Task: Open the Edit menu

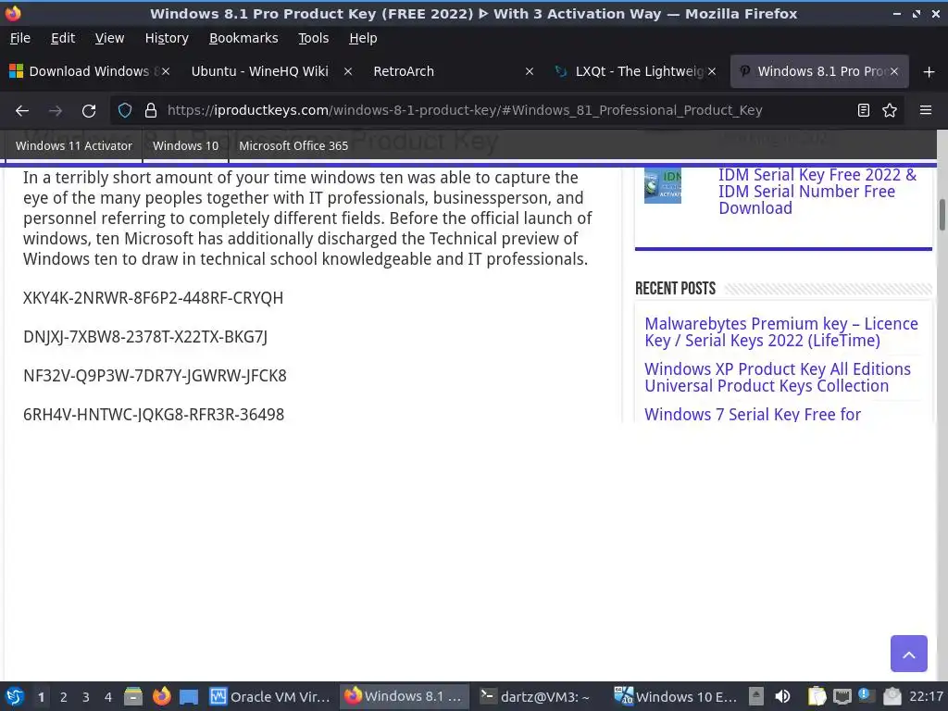Action: point(63,38)
